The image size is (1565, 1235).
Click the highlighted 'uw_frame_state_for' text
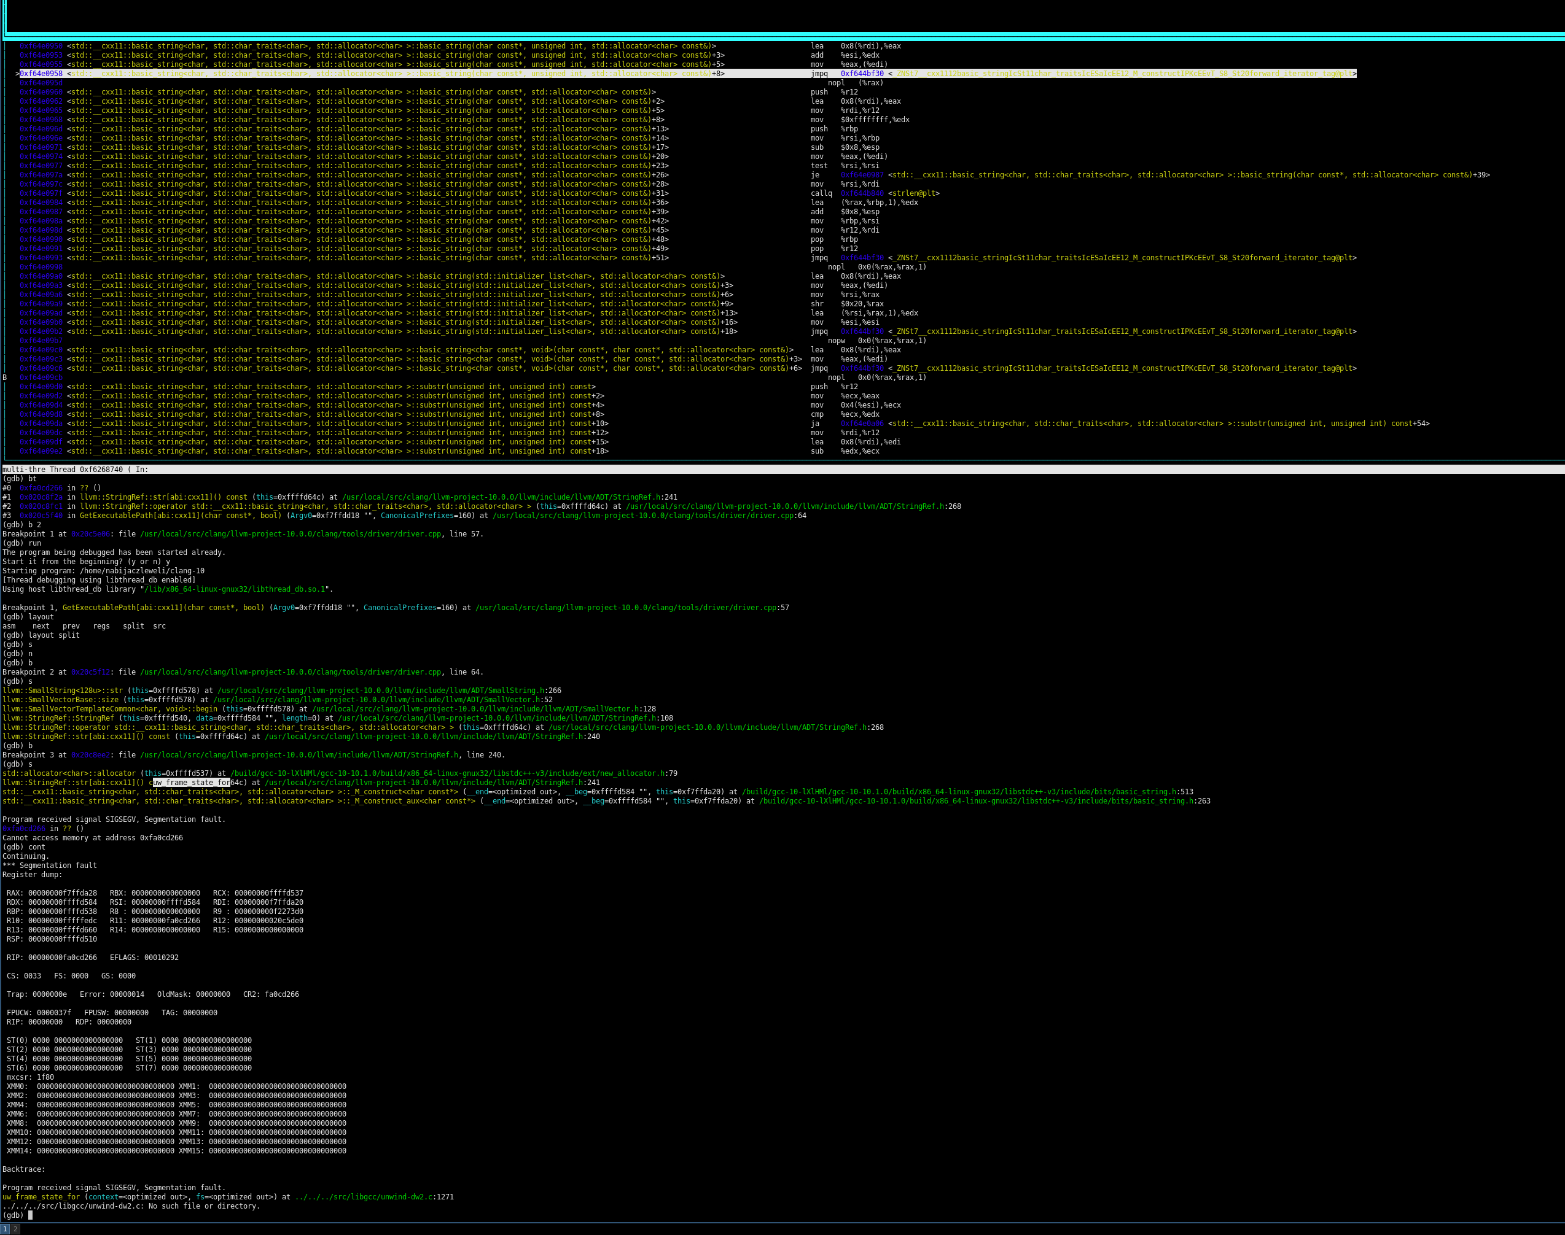point(191,783)
